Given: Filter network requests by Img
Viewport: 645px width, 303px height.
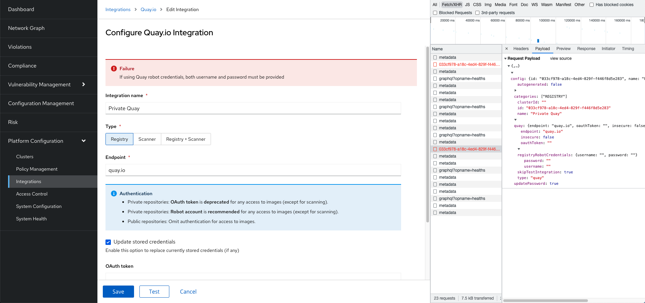Looking at the screenshot, I should pos(488,5).
